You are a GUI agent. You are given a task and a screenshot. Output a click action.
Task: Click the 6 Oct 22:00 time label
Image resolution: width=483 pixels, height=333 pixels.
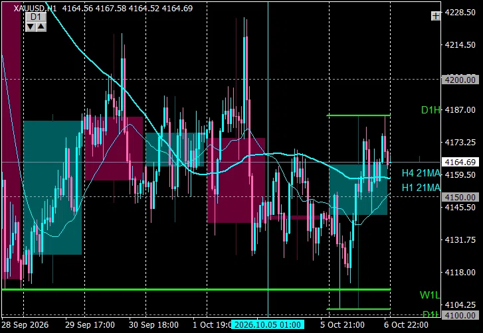click(x=407, y=325)
